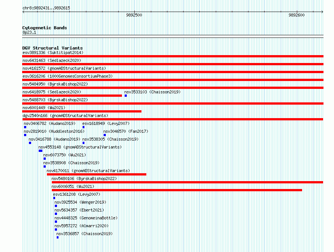This screenshot has height=252, width=334.
Task: Open nsv6431463 (Sedlazeck2020) variant label
Action: (x=52, y=60)
